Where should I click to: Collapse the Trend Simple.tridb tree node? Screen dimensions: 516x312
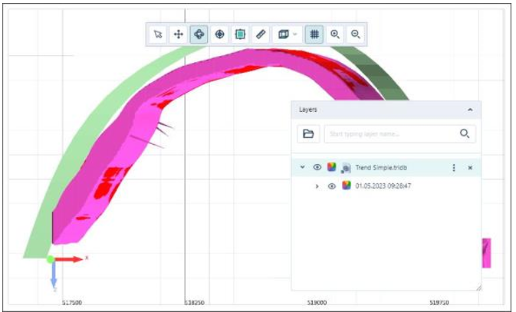(x=303, y=167)
